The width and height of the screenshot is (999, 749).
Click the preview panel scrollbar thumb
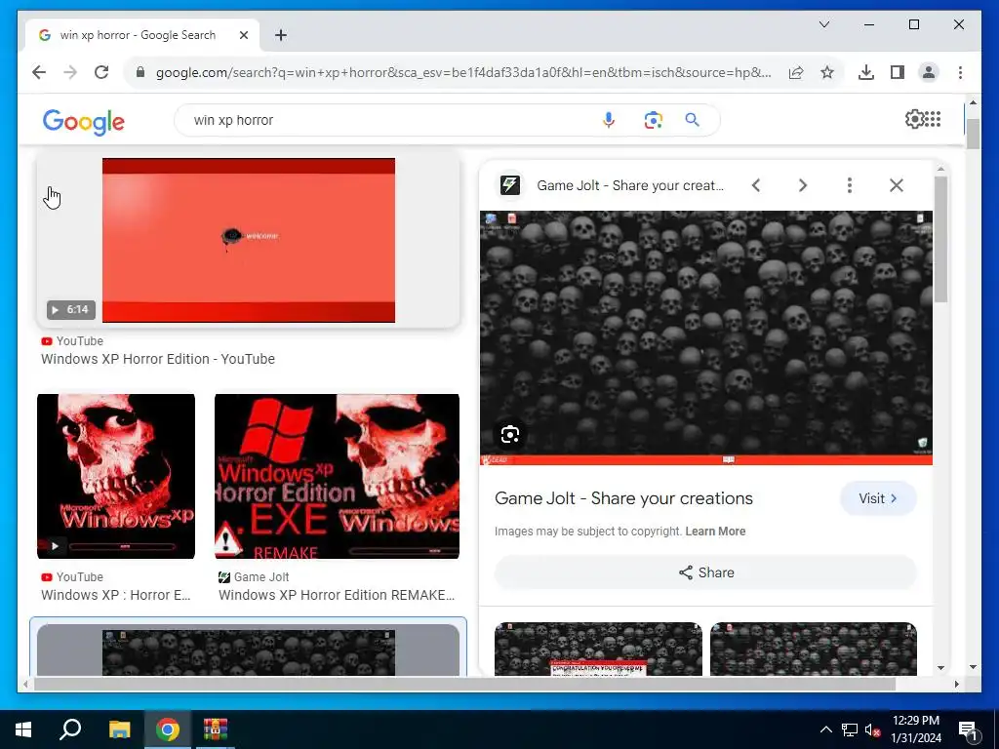pyautogui.click(x=940, y=240)
